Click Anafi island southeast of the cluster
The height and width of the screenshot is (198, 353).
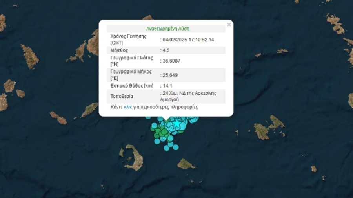pos(186,164)
